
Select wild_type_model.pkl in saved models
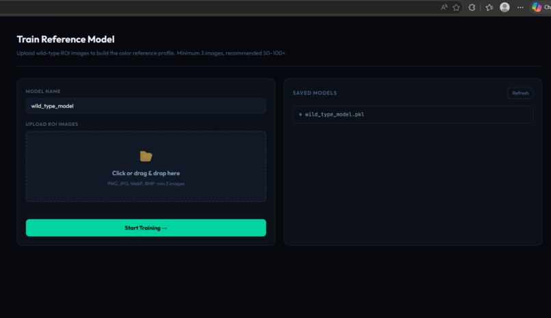coord(413,115)
